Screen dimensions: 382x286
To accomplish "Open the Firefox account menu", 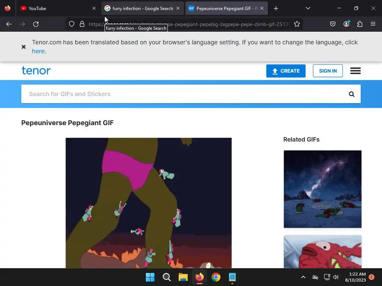I will tap(347, 24).
